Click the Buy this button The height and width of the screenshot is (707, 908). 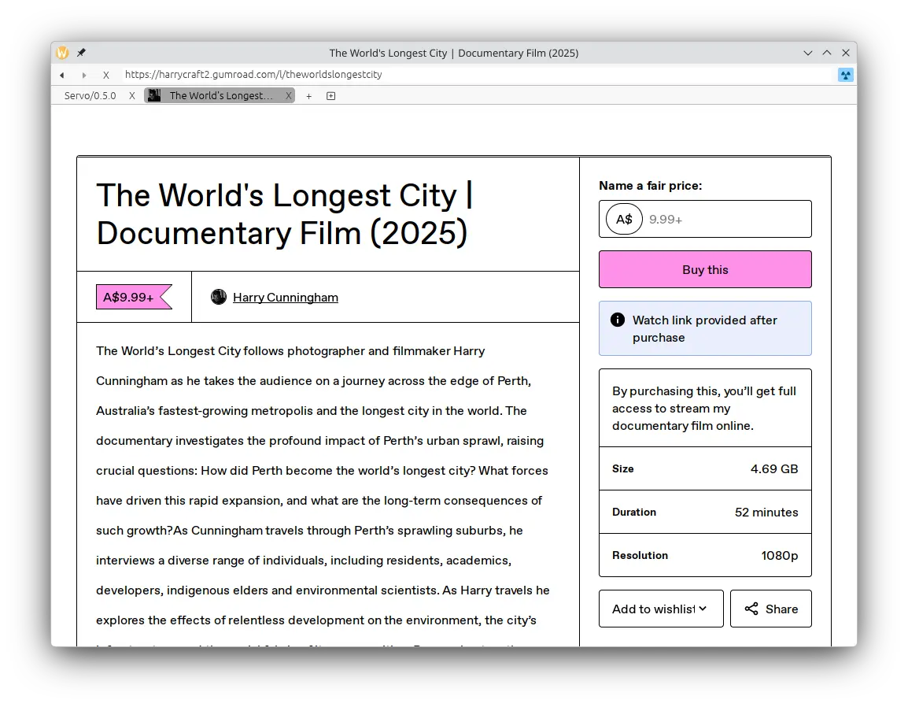coord(705,269)
